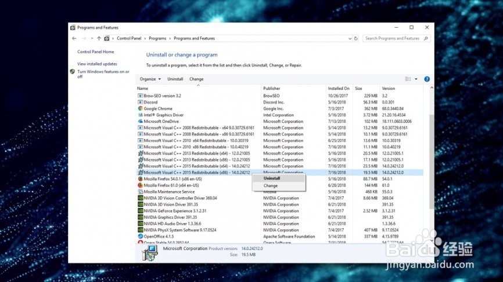Choose Change from the context menu
Screen dimensions: 503x282
[279, 185]
